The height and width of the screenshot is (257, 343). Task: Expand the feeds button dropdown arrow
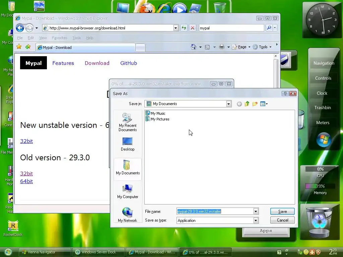point(214,47)
